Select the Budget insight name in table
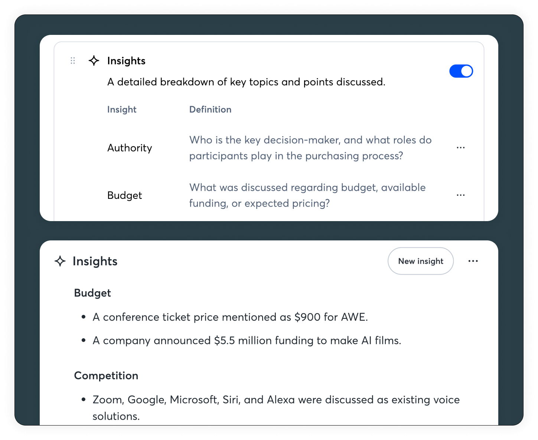The height and width of the screenshot is (440, 538). tap(124, 196)
